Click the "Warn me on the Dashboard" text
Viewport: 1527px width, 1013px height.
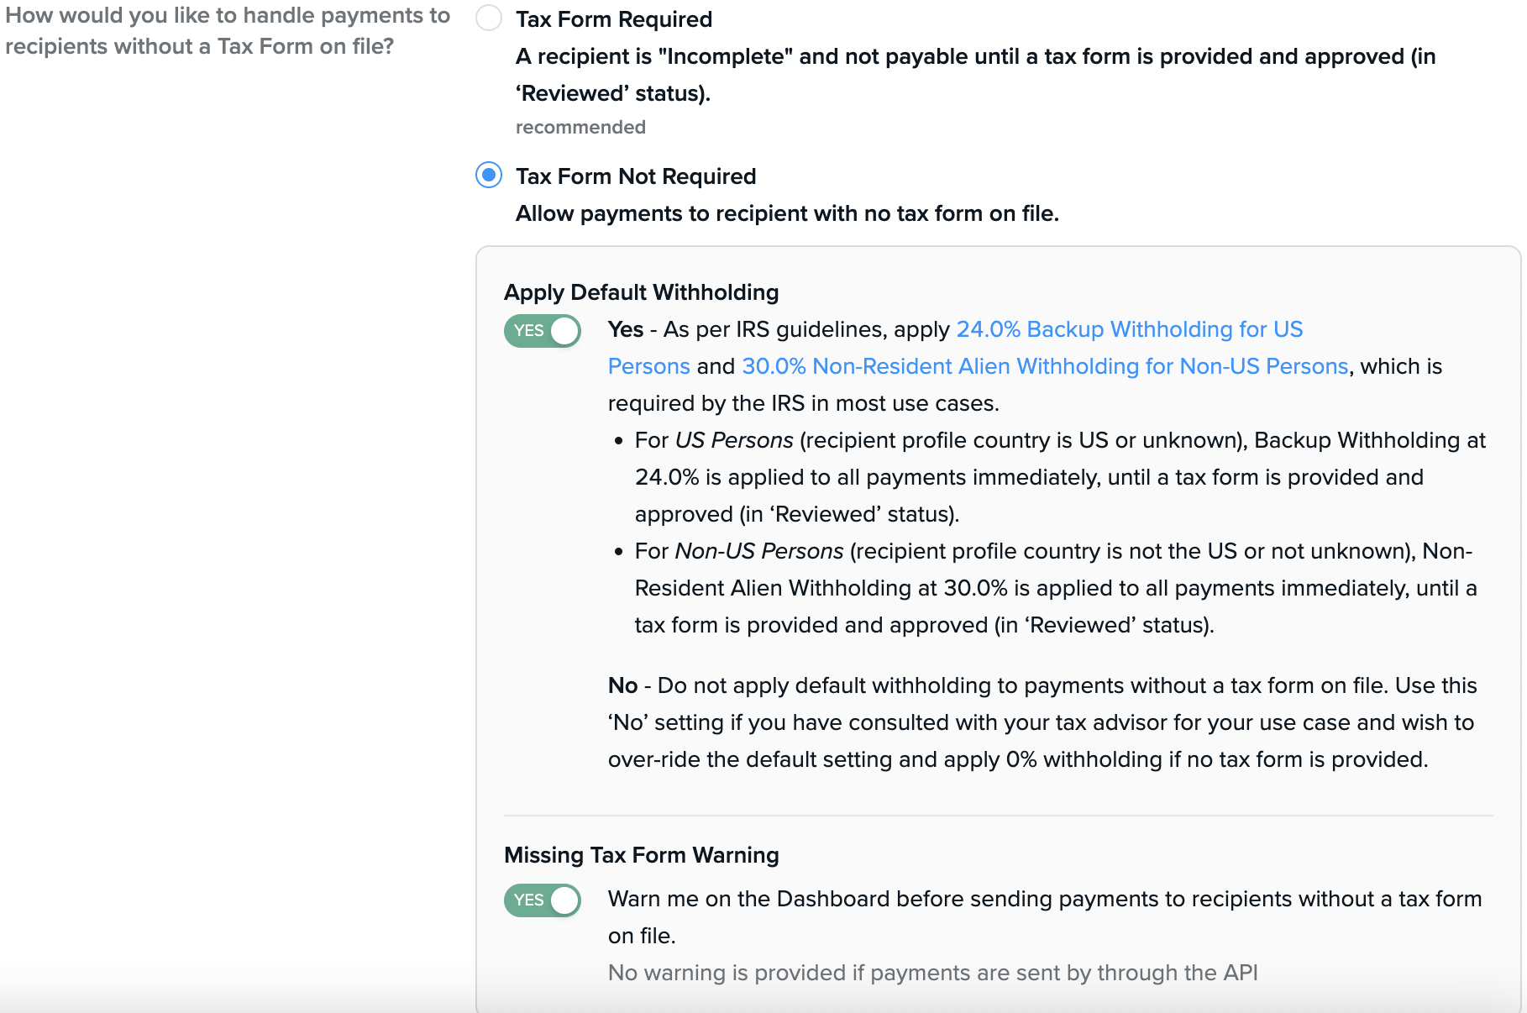pos(1044,899)
